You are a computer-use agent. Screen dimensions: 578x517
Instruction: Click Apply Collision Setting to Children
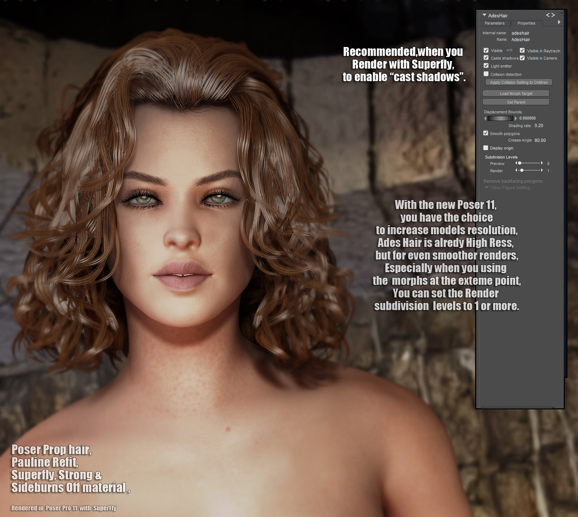click(519, 82)
